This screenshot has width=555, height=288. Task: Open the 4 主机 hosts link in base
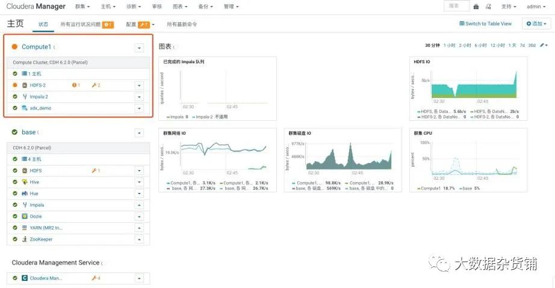tap(31, 159)
